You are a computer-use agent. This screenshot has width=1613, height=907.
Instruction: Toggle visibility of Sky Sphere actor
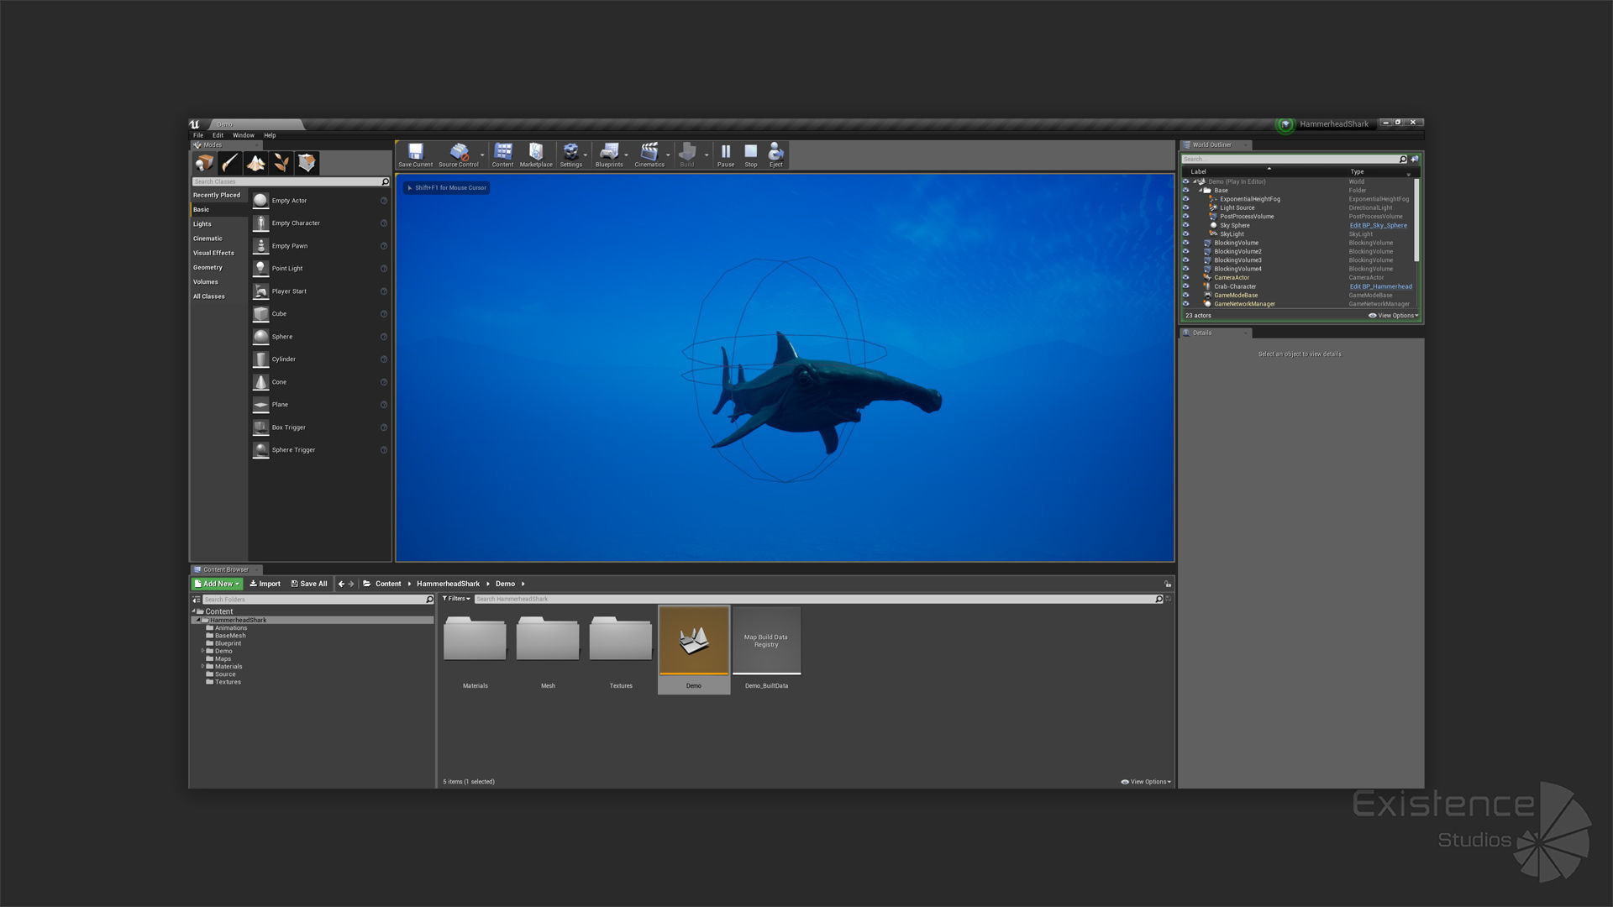click(1186, 225)
